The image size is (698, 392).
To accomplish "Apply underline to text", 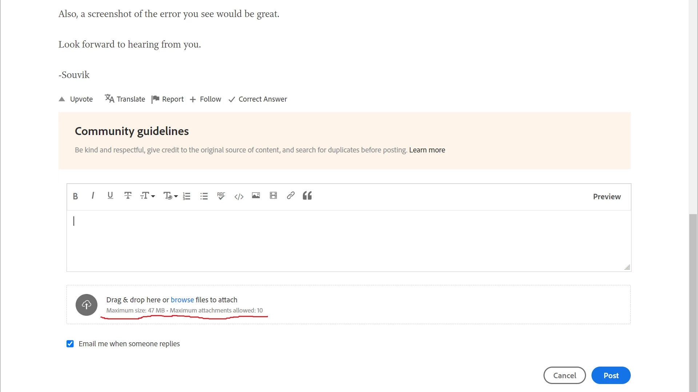I will click(x=110, y=196).
